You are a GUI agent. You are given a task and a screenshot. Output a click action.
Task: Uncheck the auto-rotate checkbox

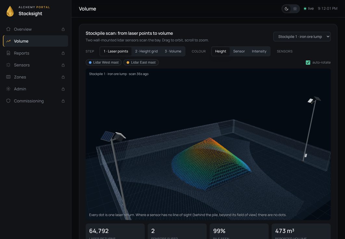[308, 63]
